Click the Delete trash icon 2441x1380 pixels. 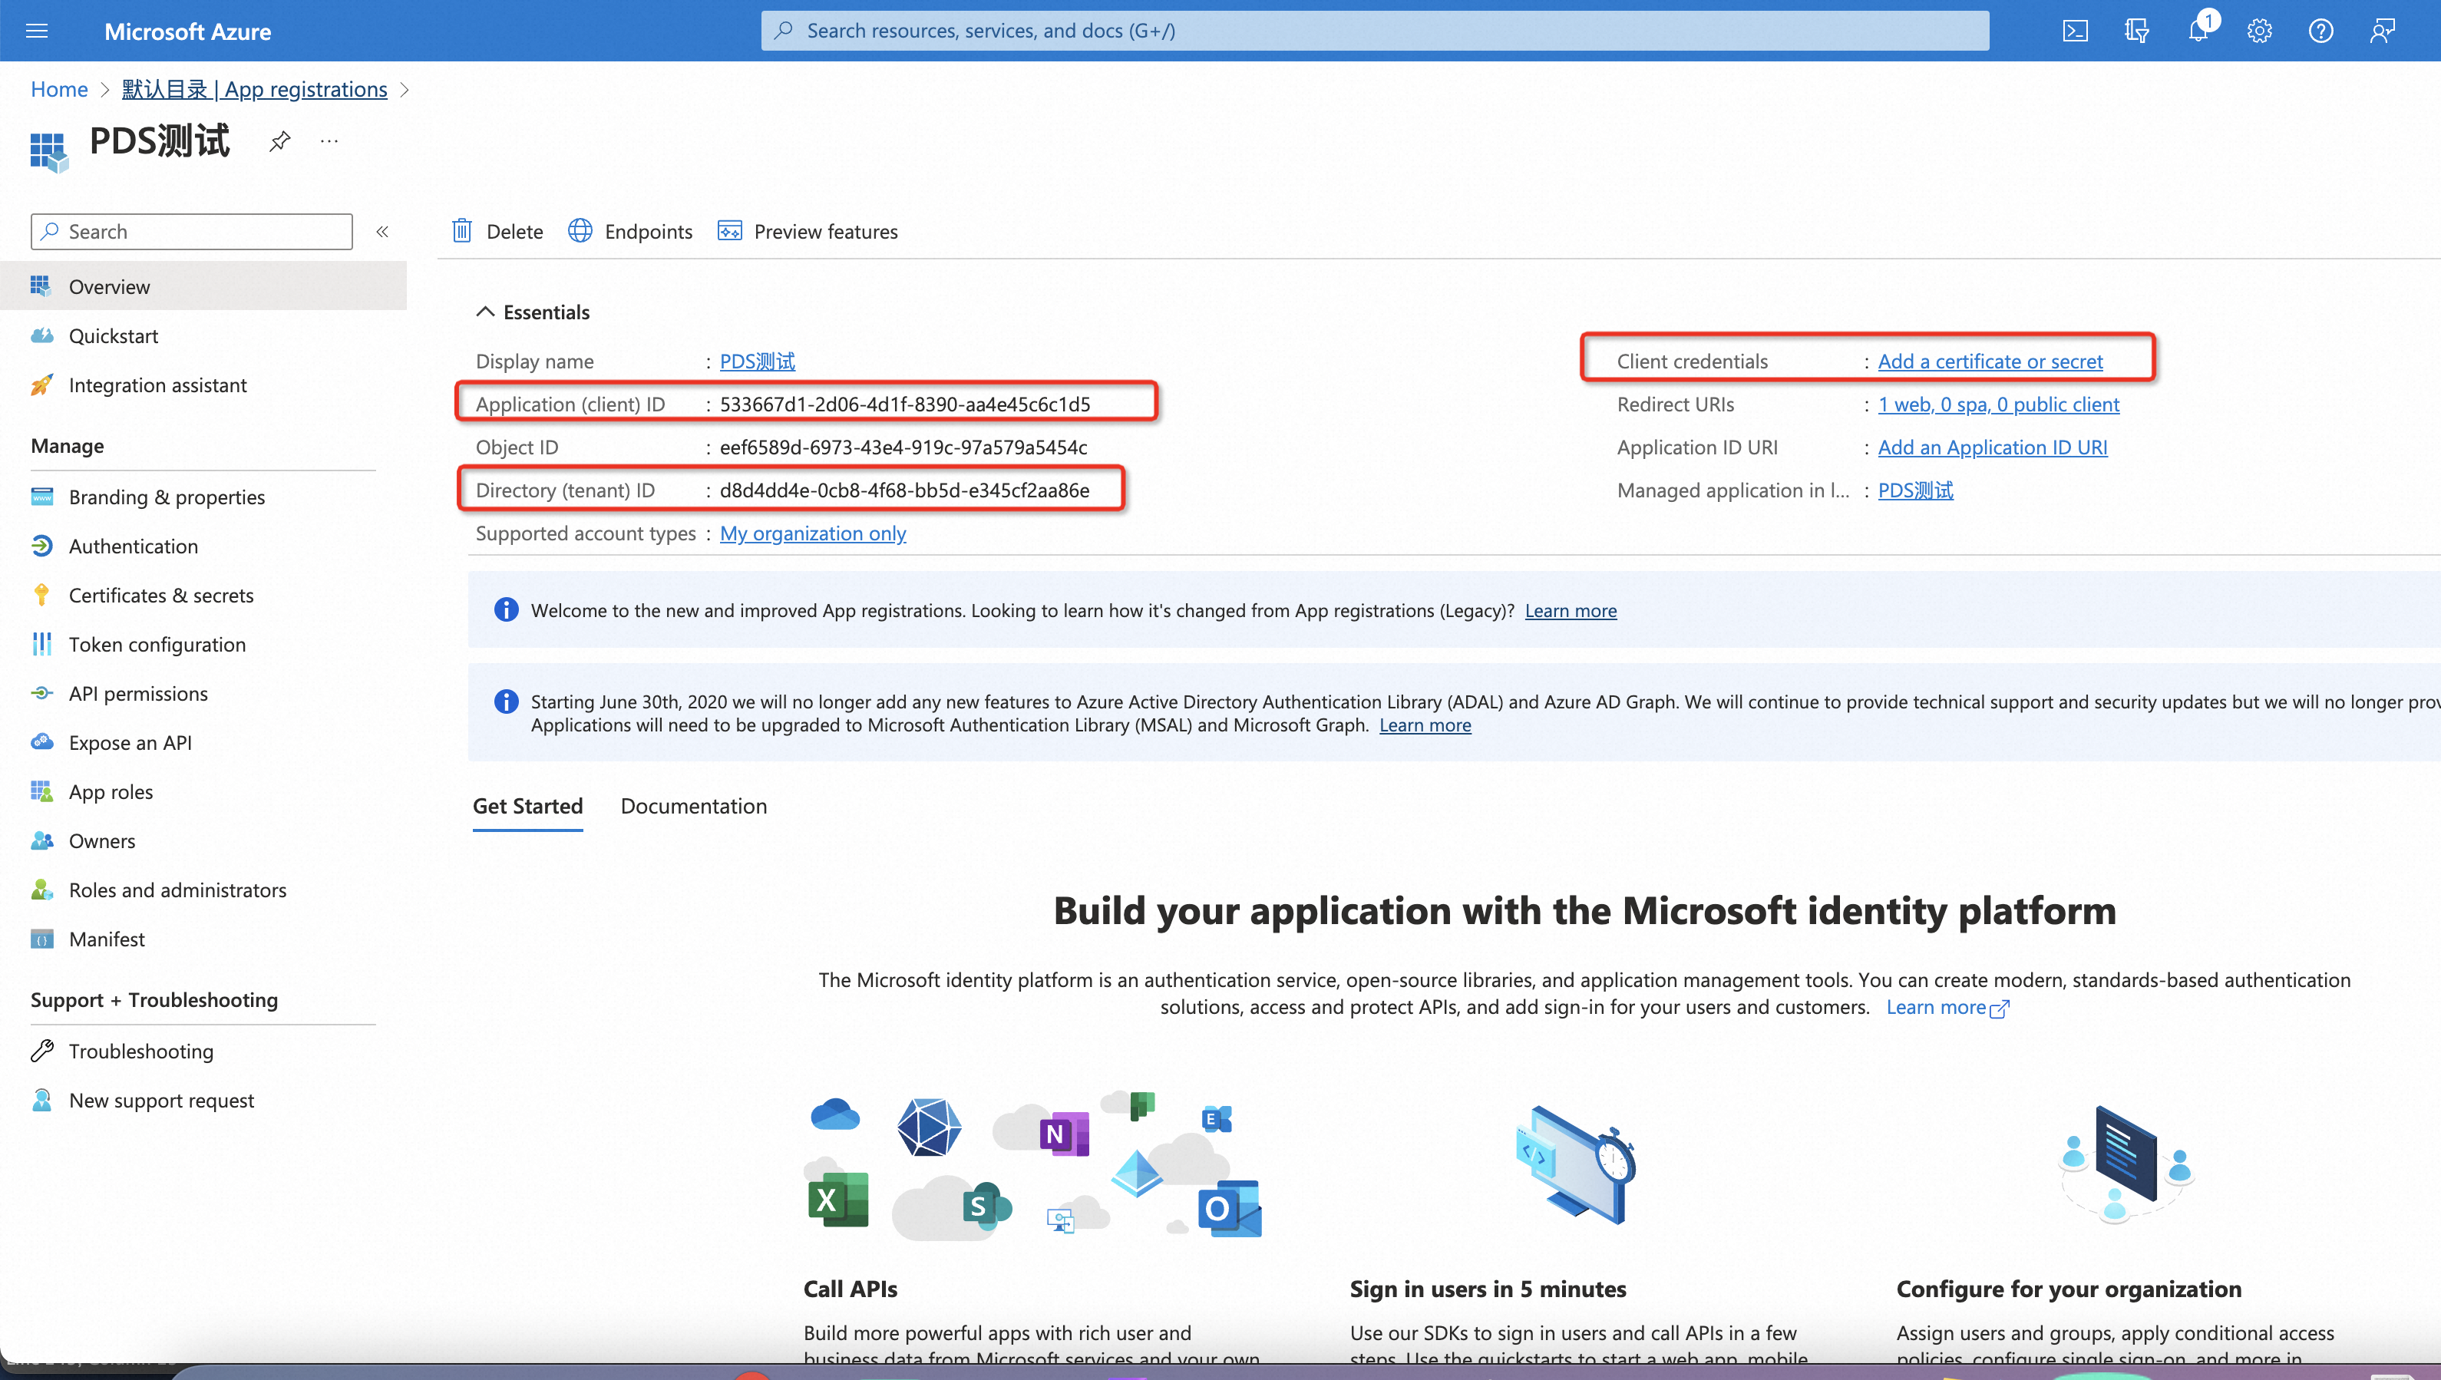(x=462, y=230)
